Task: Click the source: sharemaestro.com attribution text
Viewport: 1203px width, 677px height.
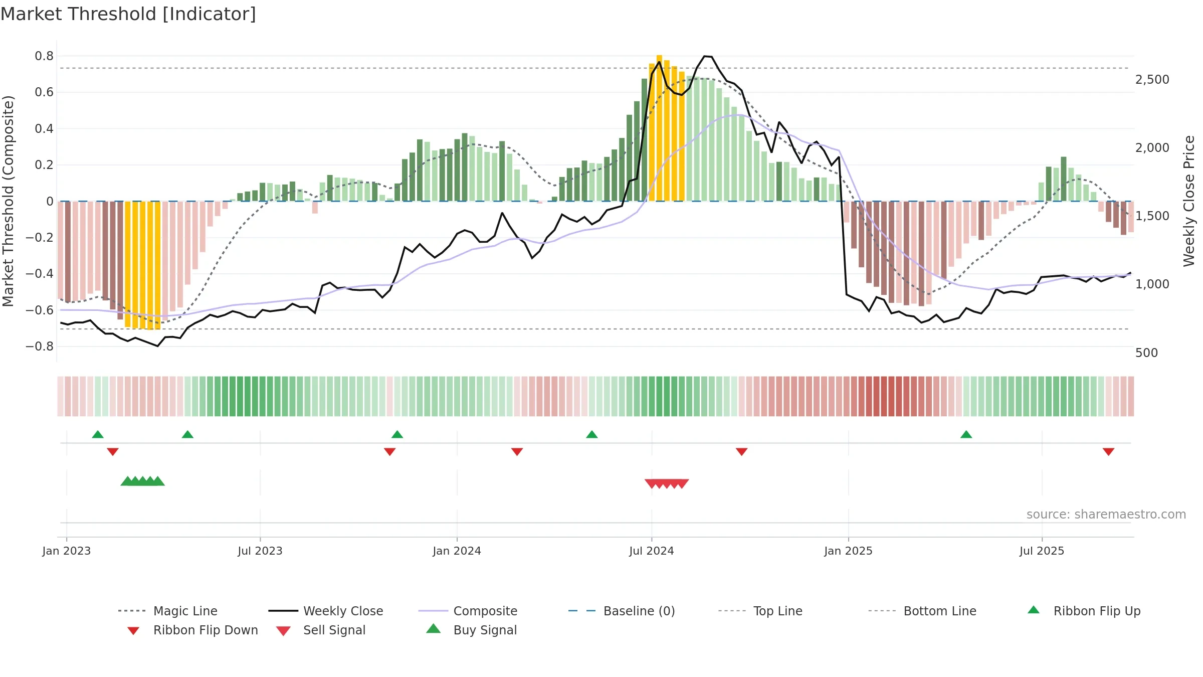Action: coord(1106,515)
